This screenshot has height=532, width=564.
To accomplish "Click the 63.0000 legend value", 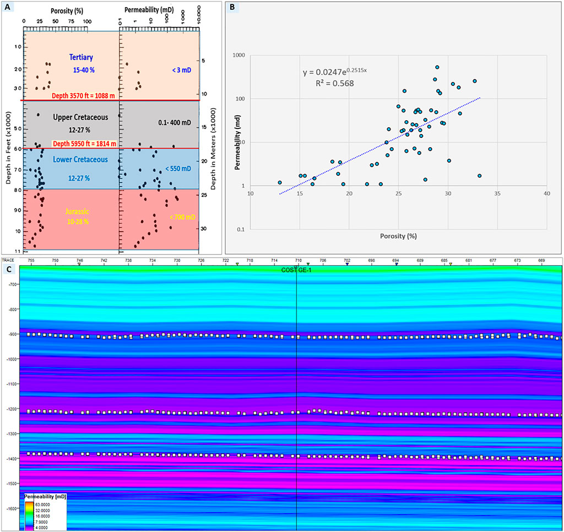I will pos(42,504).
